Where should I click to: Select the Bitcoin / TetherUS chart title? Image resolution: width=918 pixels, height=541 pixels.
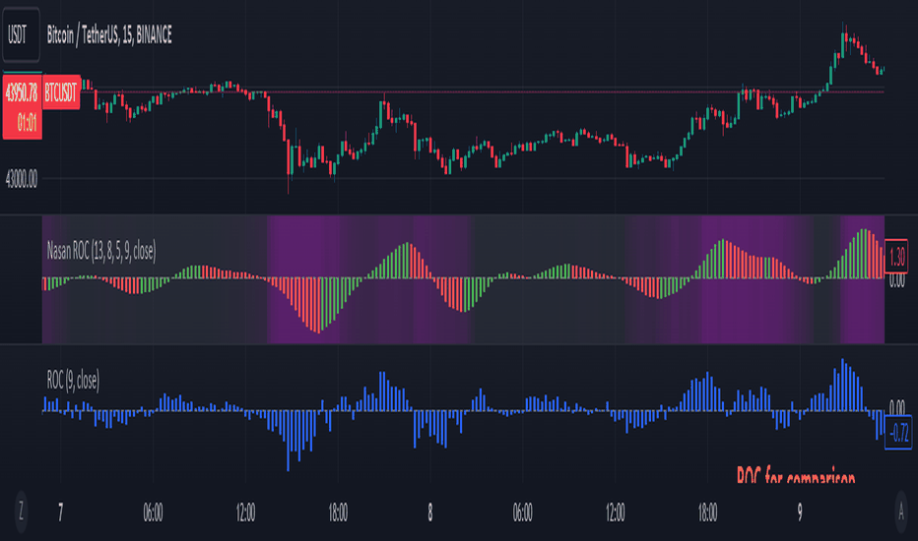pyautogui.click(x=109, y=35)
